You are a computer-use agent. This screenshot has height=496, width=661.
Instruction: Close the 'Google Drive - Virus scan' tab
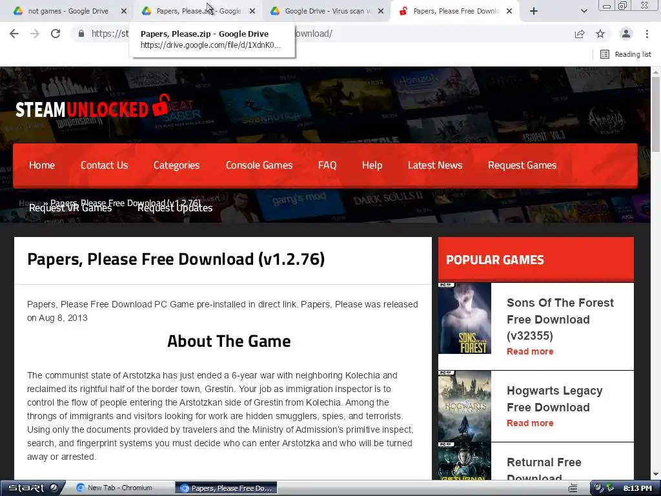[381, 12]
